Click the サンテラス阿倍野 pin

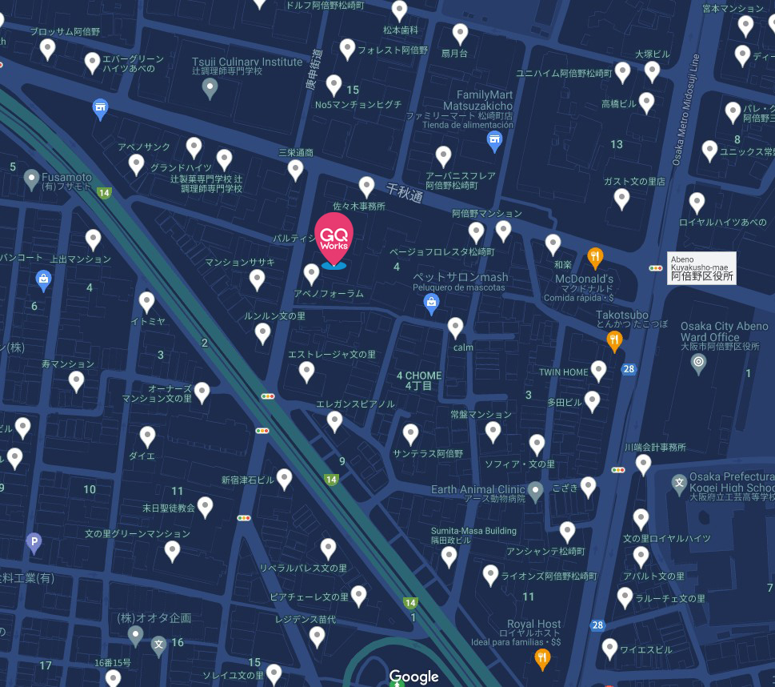point(411,435)
